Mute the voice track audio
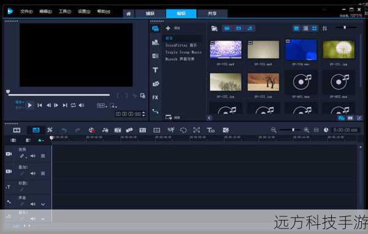Viewport: 368px width, 234px height. click(x=33, y=204)
